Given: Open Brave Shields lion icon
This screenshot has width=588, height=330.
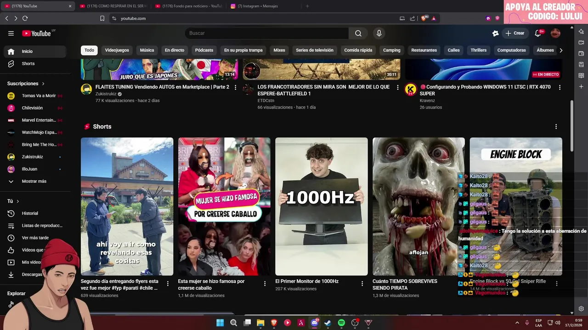Looking at the screenshot, I should point(424,18).
